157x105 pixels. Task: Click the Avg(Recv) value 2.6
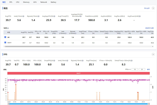point(119,20)
